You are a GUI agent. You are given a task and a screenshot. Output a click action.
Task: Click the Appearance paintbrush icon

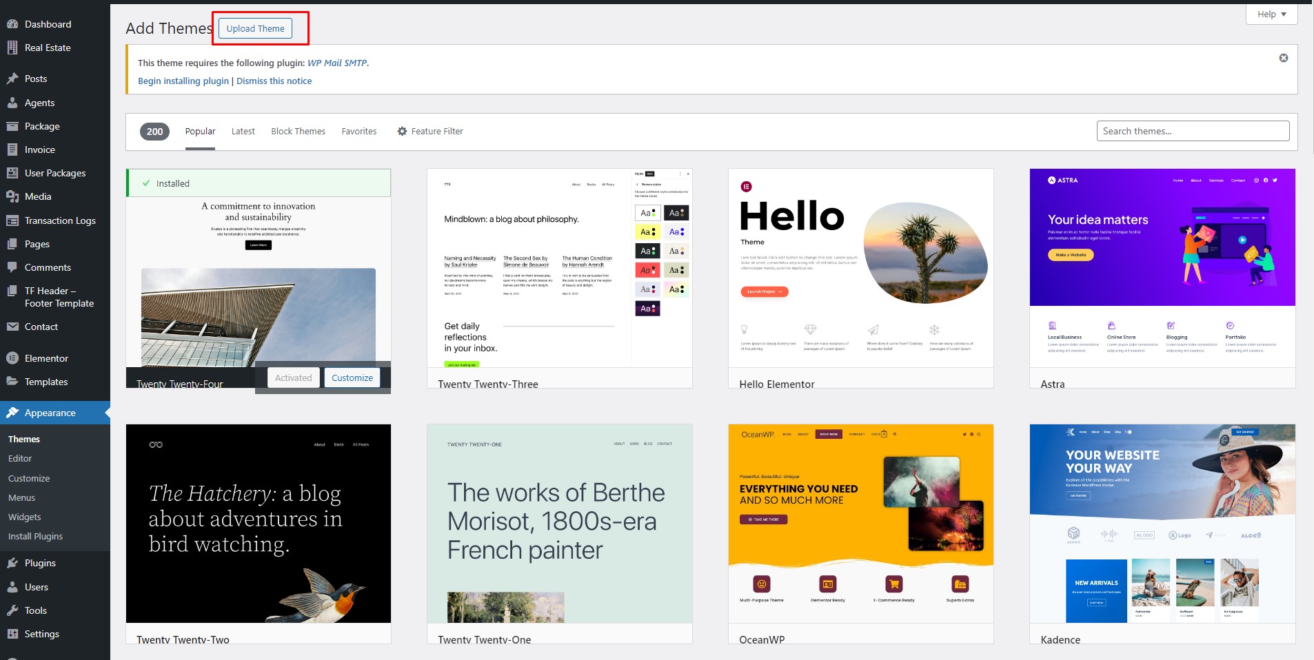(x=12, y=413)
